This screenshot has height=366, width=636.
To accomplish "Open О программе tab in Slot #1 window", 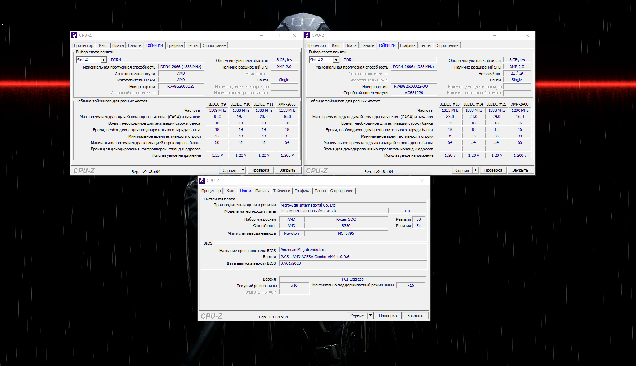I will coord(214,45).
